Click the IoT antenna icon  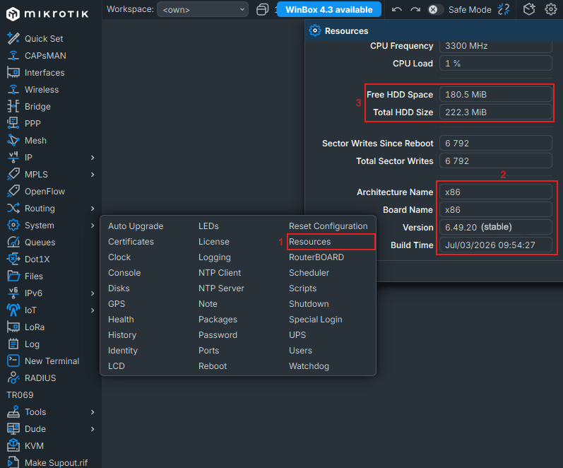[x=13, y=310]
